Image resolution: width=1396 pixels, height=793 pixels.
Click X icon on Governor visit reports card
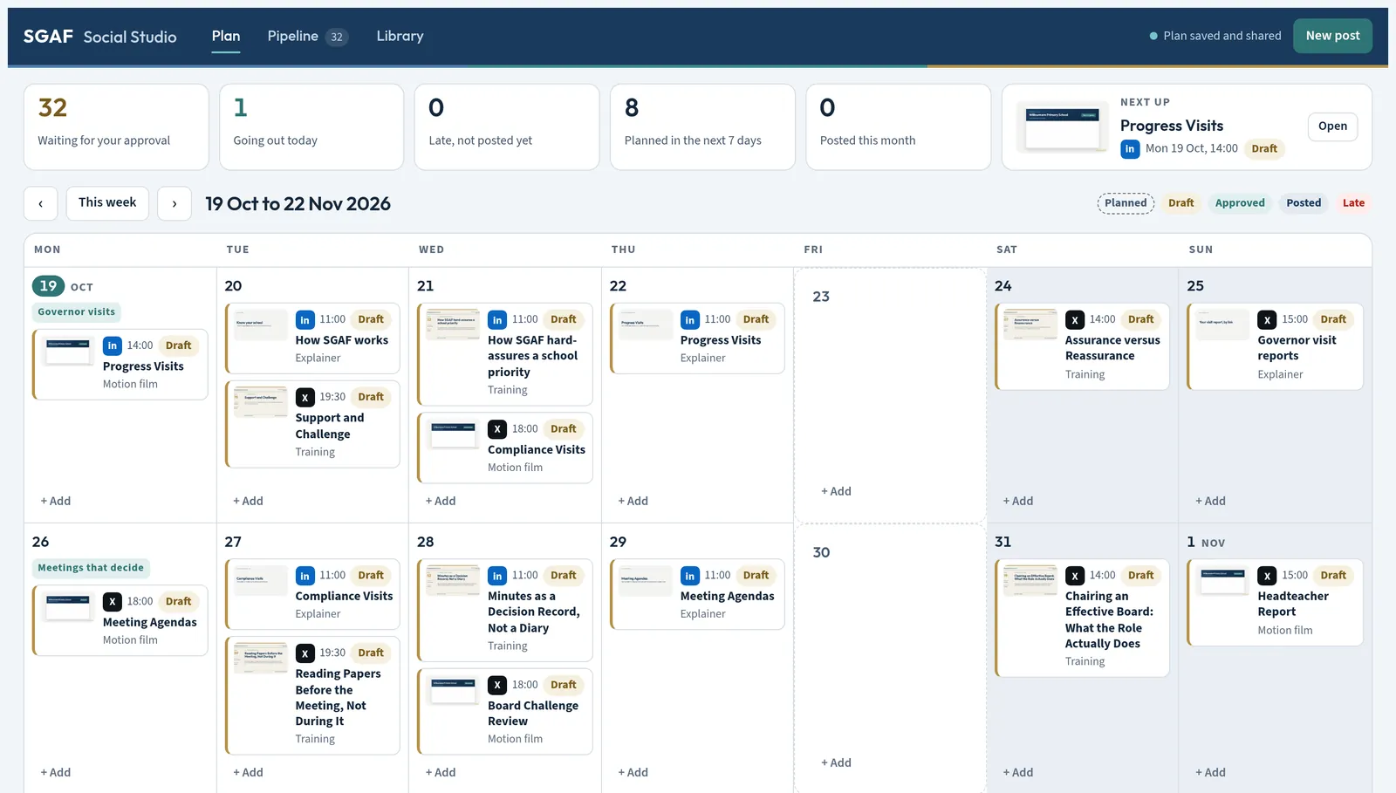pyautogui.click(x=1267, y=320)
